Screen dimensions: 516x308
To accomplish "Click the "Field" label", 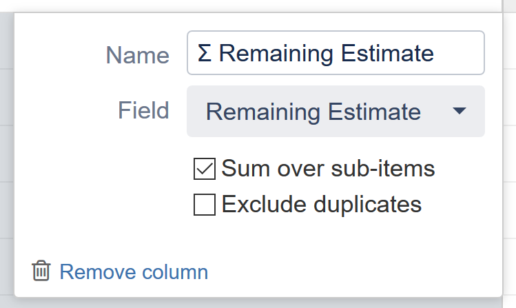I will (143, 110).
